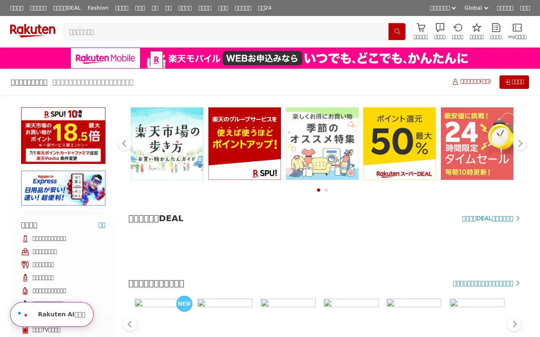Click the NEW badge on ranking item
This screenshot has height=337, width=540.
click(x=184, y=304)
